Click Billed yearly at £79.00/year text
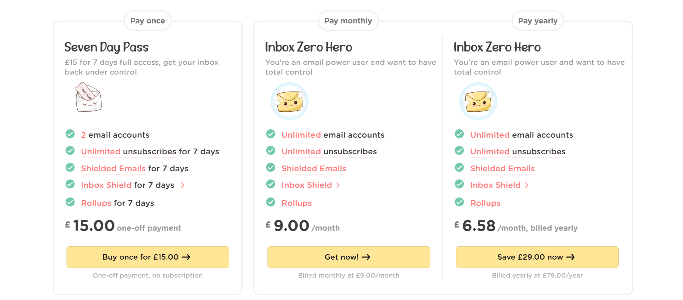Screen dimensions: 683x300 click(x=537, y=275)
